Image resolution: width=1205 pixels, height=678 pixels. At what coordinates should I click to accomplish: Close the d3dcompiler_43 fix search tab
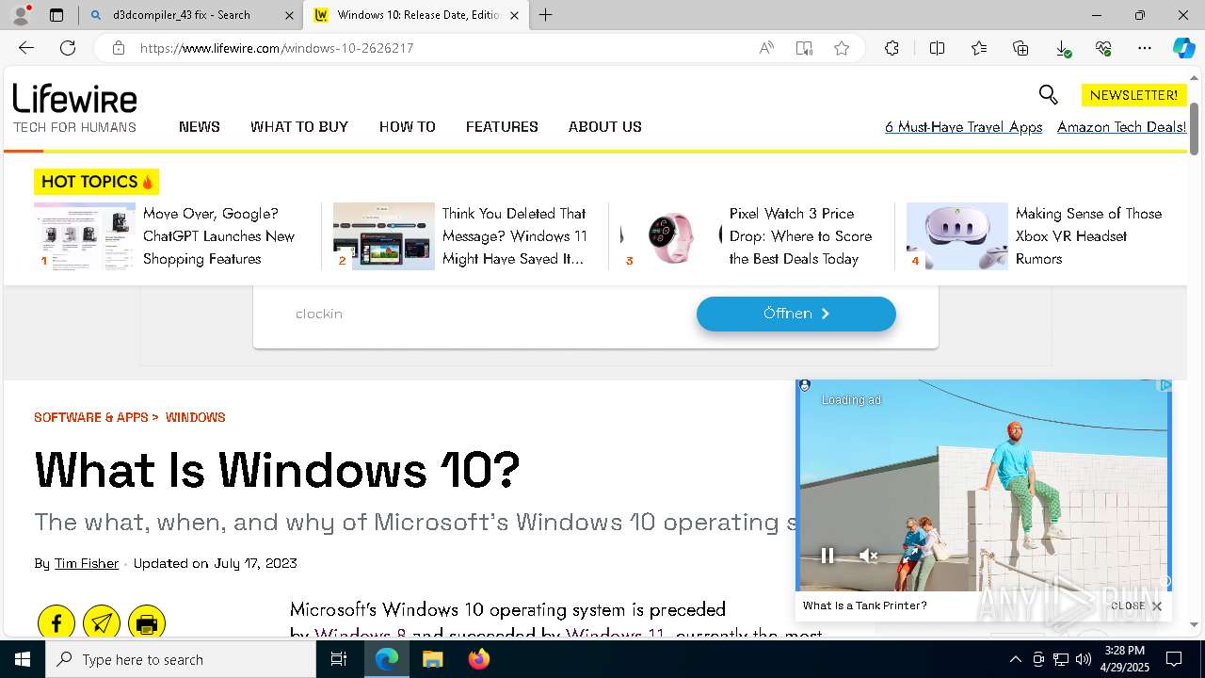pyautogui.click(x=290, y=15)
